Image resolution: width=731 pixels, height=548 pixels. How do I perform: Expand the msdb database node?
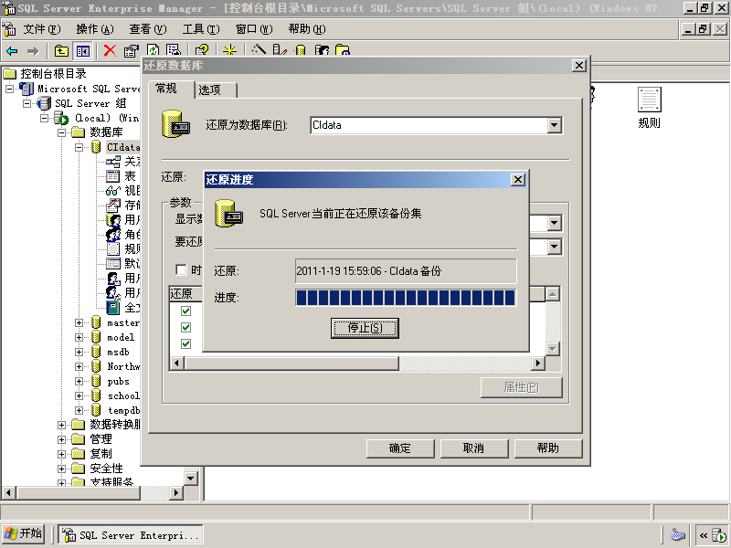(x=79, y=352)
